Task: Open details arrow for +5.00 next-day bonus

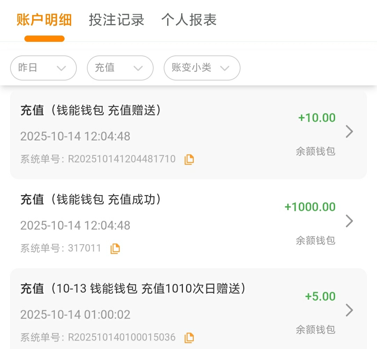Action: tap(349, 310)
